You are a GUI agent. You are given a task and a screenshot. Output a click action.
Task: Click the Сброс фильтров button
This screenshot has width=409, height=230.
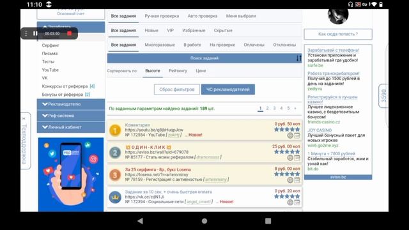[177, 89]
